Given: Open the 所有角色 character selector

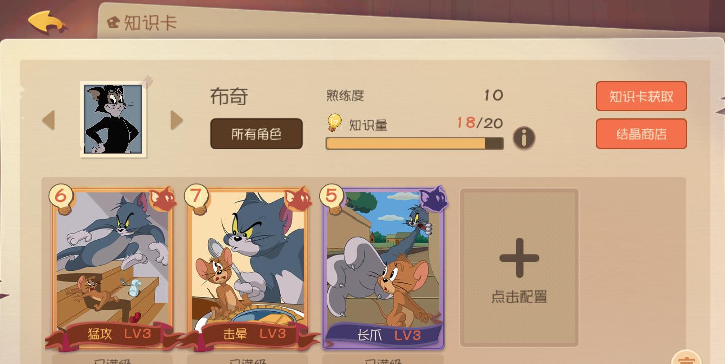Looking at the screenshot, I should tap(256, 134).
